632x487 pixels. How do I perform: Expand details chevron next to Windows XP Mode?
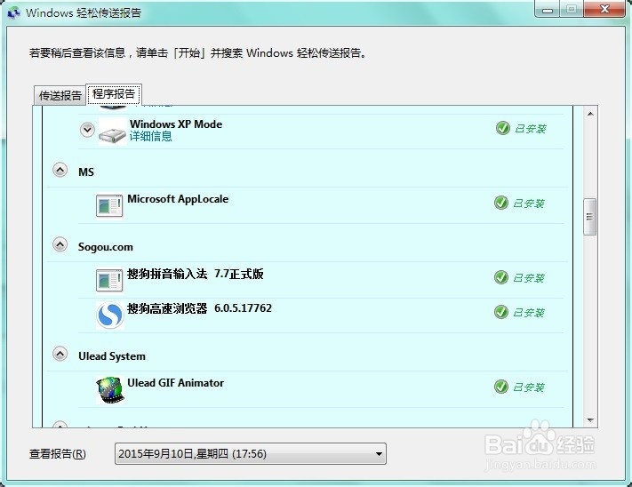pos(87,130)
